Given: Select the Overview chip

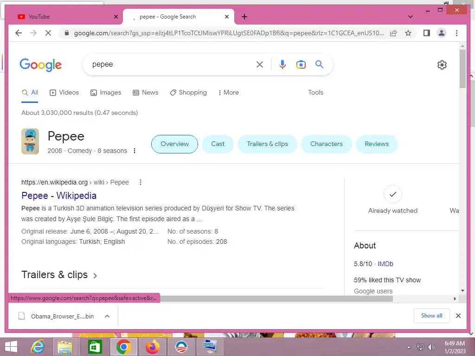Looking at the screenshot, I should [174, 144].
